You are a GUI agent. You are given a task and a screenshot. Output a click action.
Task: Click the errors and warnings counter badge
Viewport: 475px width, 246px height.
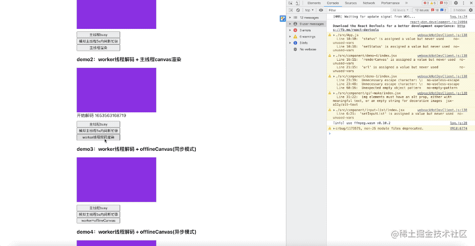point(429,3)
